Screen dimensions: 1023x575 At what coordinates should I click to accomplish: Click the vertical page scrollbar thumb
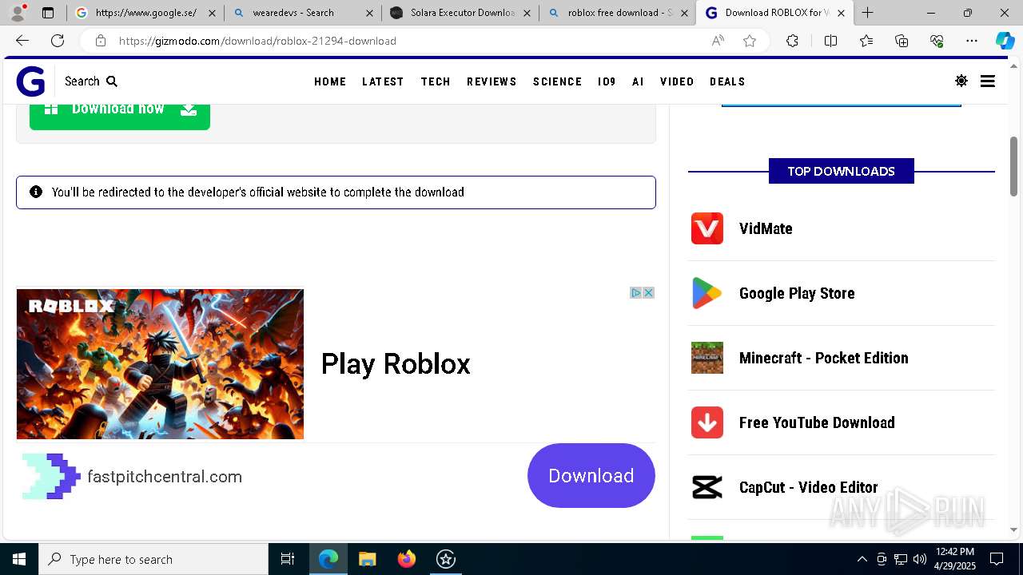1013,166
